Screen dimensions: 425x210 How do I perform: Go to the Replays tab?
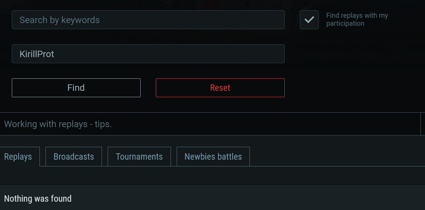click(18, 157)
